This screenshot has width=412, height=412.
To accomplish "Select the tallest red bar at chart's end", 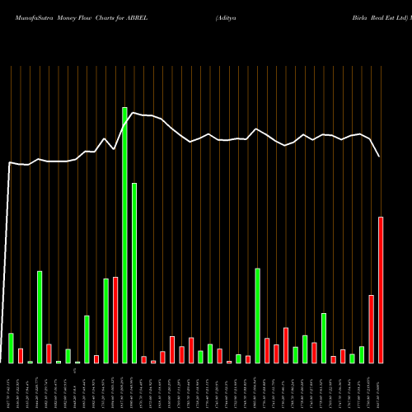I will tap(381, 290).
